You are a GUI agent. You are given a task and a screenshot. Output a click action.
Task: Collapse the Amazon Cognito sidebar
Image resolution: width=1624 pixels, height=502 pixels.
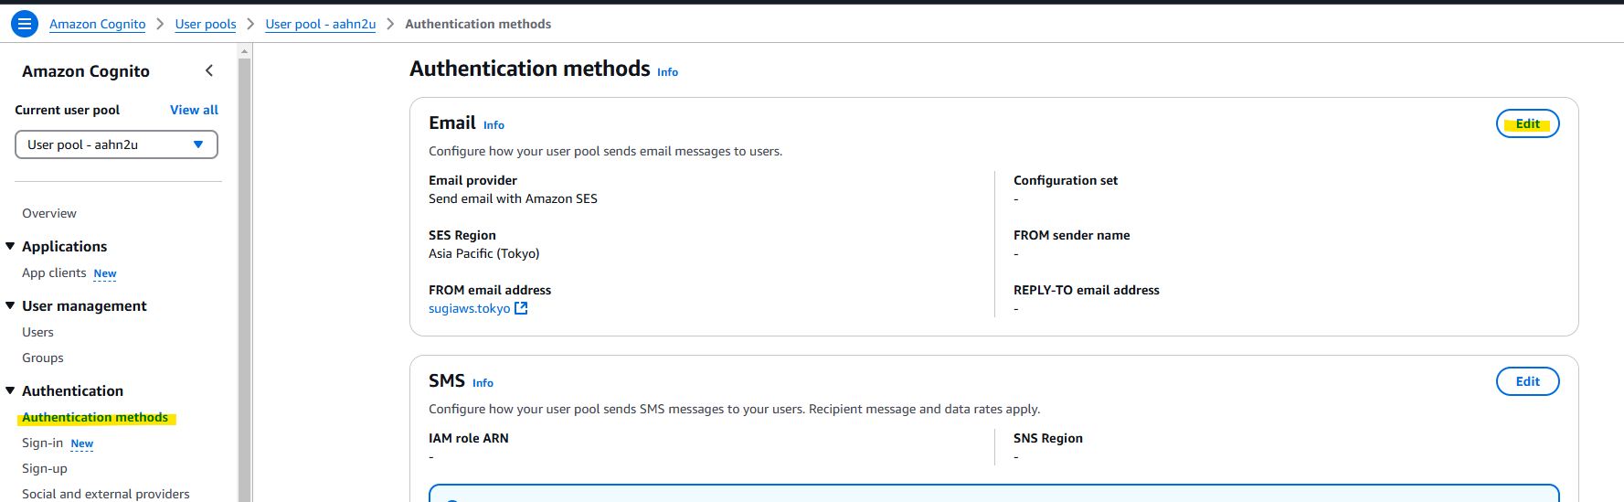[209, 70]
